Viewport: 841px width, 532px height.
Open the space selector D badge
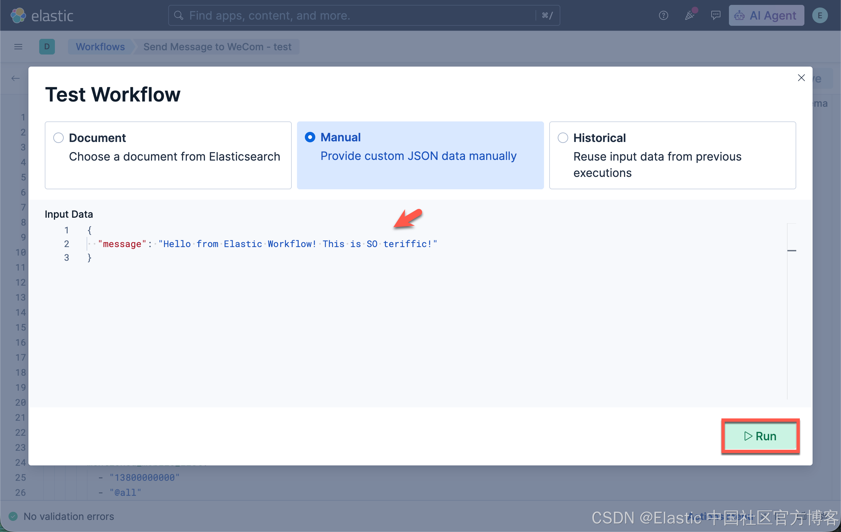[47, 47]
